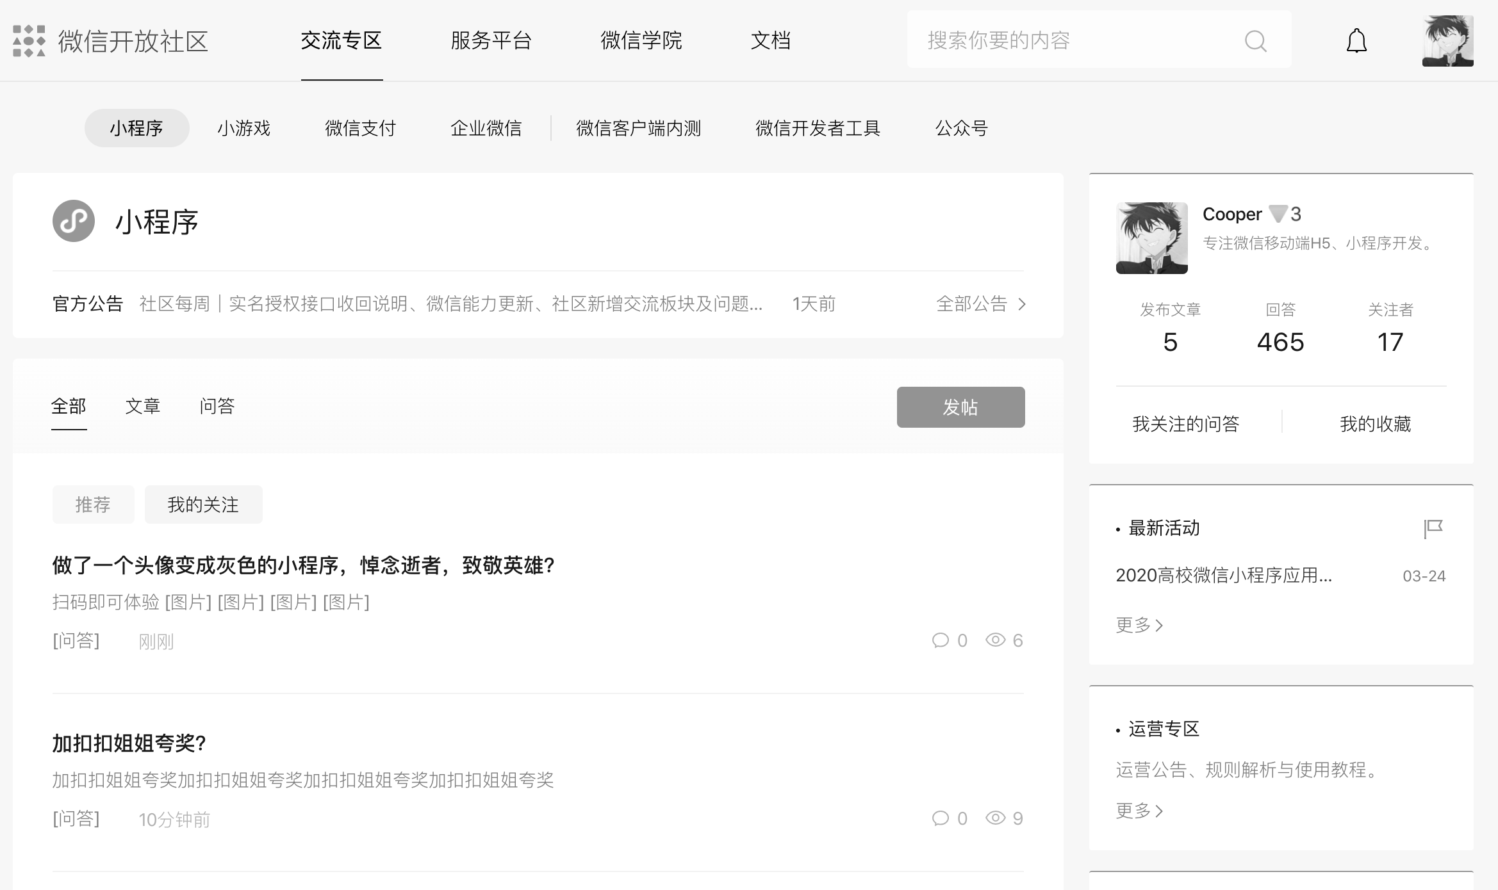Expand 更多 under 运营专区
Viewport: 1498px width, 890px height.
(1139, 811)
